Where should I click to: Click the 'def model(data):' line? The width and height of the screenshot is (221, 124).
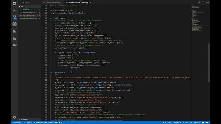coord(58,18)
